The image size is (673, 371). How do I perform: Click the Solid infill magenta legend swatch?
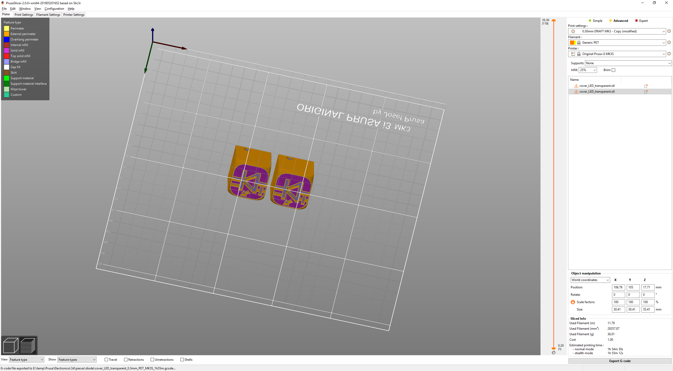(6, 50)
